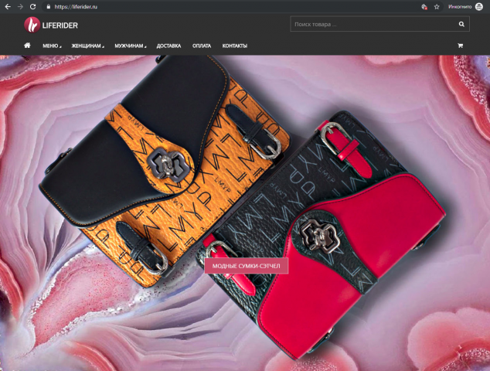Click the browser forward arrow
Image resolution: width=490 pixels, height=371 pixels.
pos(20,6)
